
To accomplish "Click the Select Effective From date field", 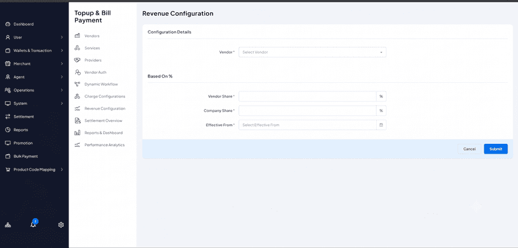I will [x=307, y=125].
